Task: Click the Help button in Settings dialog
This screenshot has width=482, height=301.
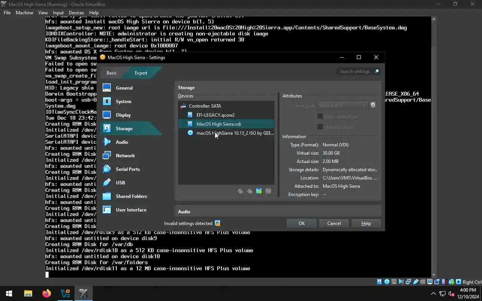Action: 366,223
